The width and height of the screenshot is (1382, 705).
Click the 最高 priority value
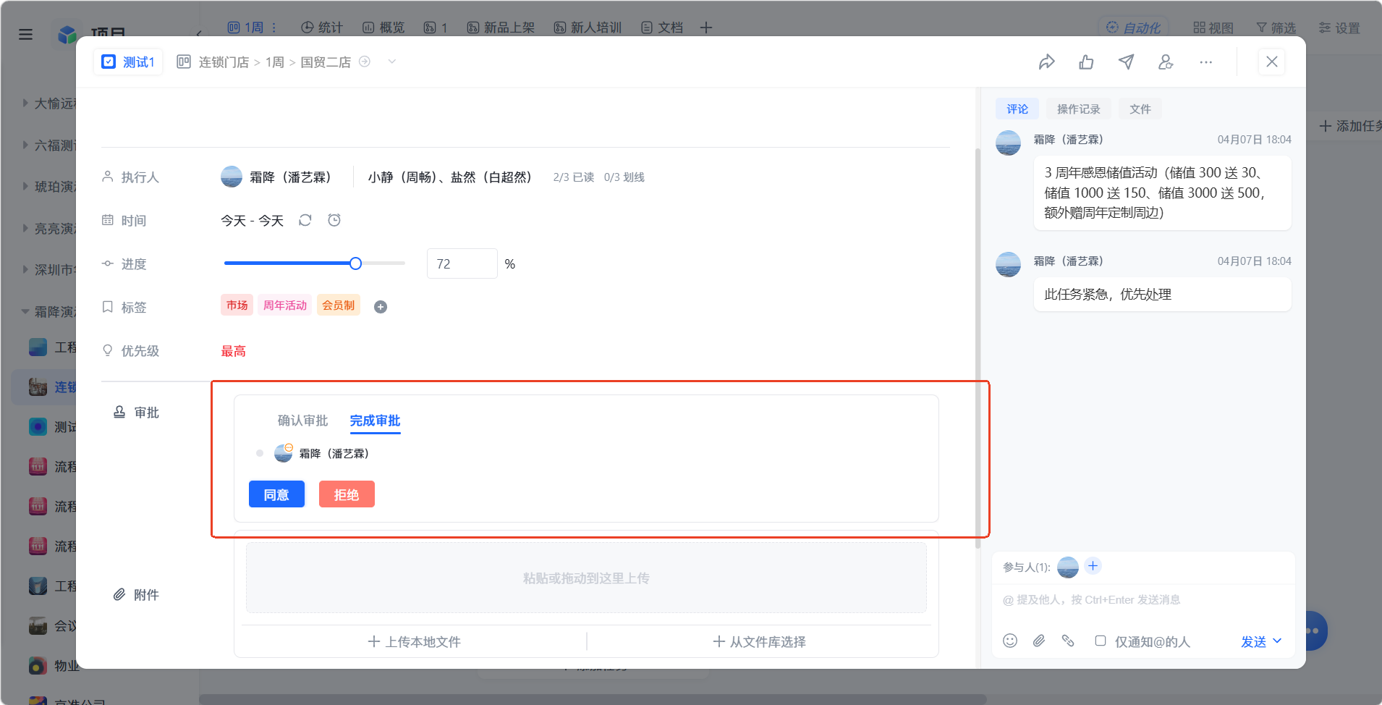pos(233,351)
